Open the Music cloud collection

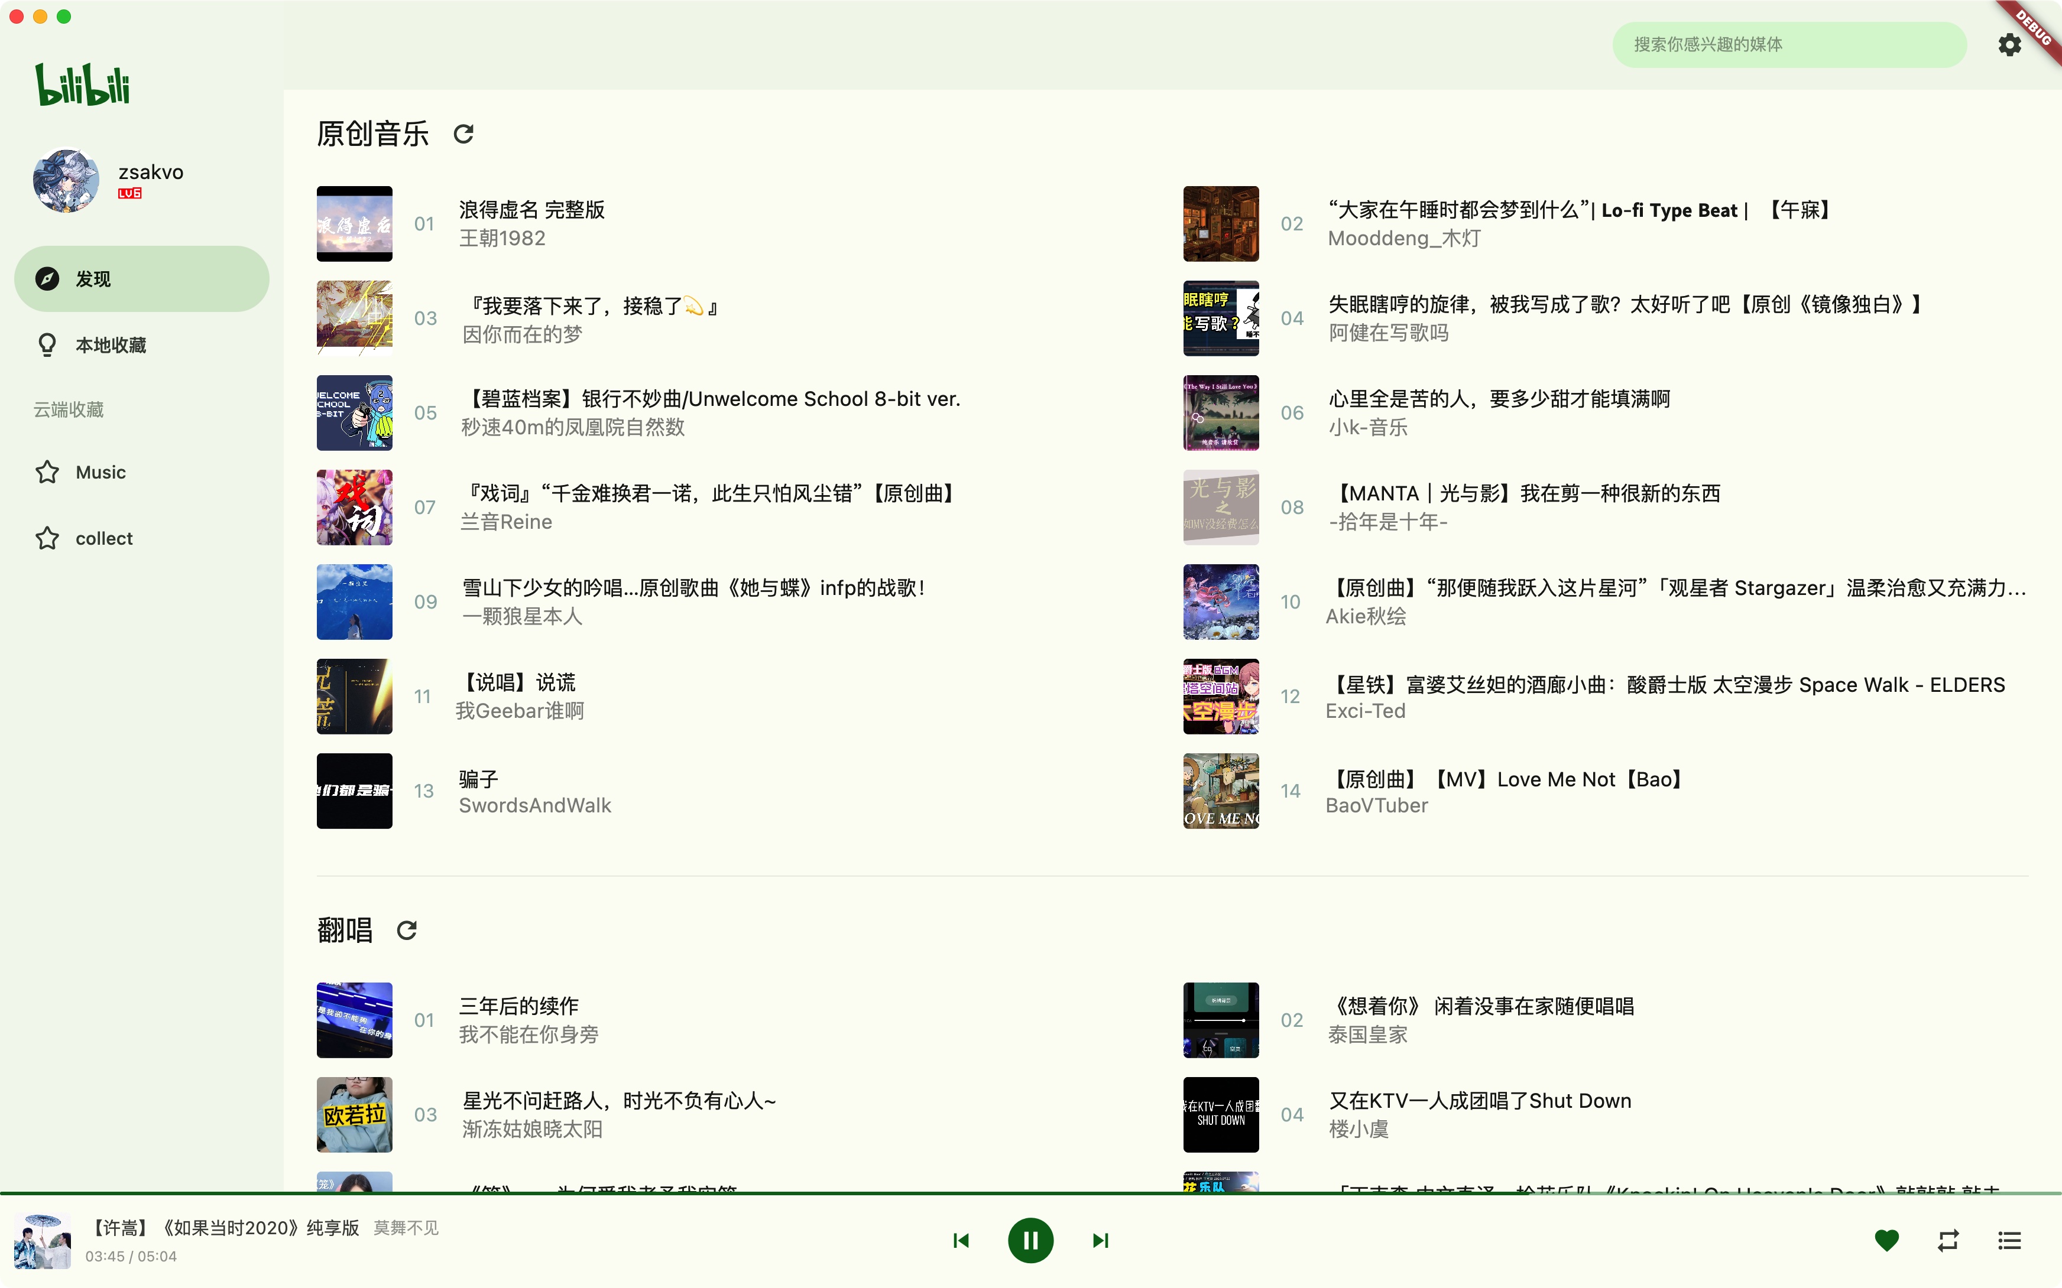pos(100,472)
